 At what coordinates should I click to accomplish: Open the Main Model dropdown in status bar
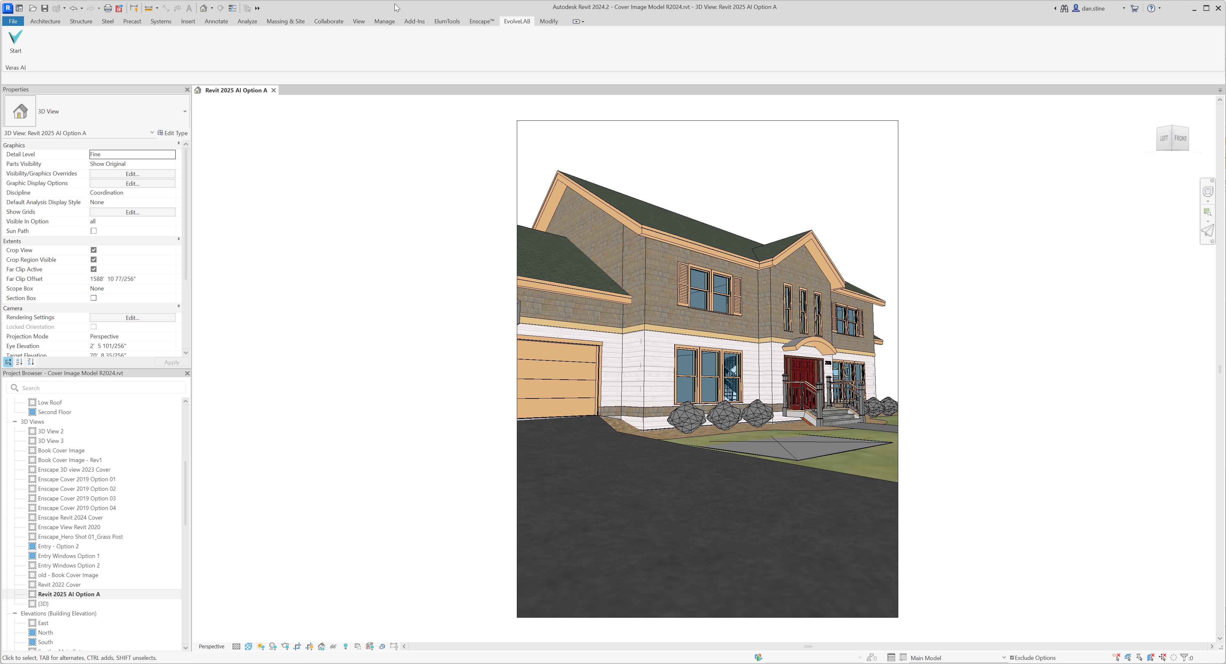tap(1004, 658)
